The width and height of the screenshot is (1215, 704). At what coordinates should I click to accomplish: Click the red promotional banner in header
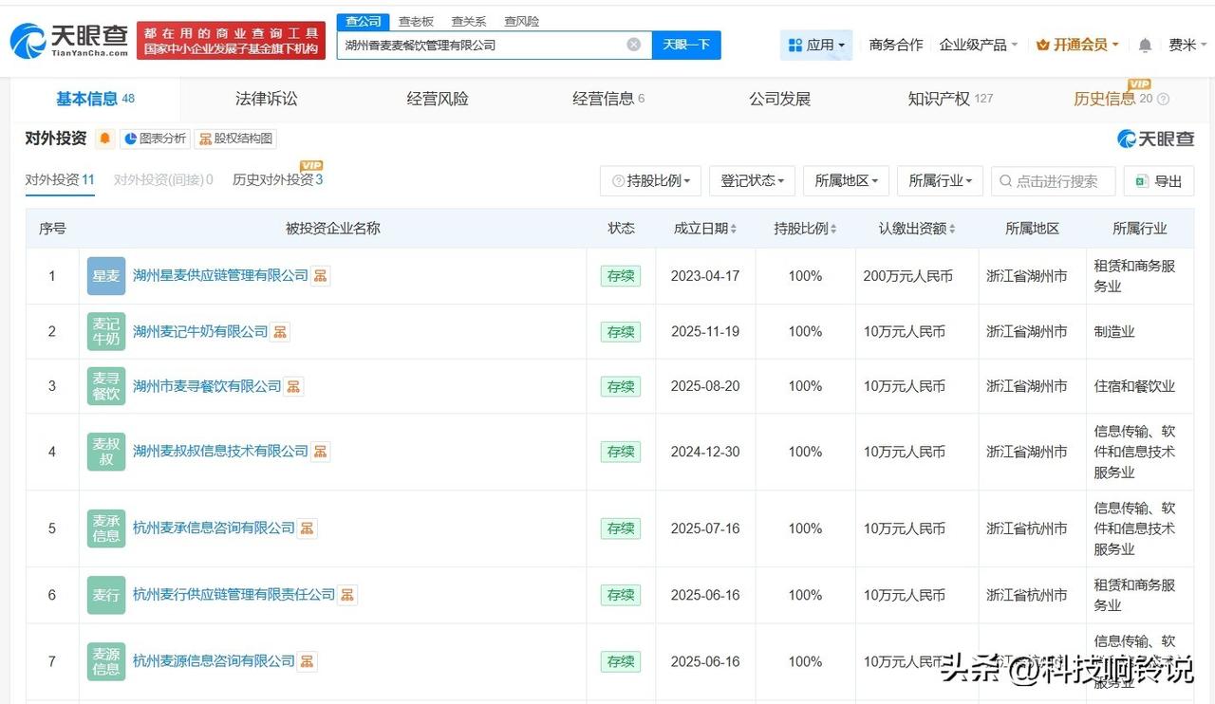click(x=231, y=41)
